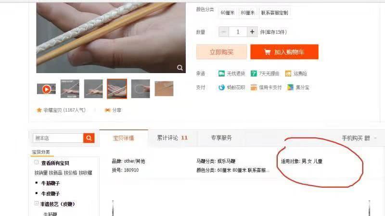The width and height of the screenshot is (385, 216).
Task: Open the 手机购买 QR code icon
Action: point(367,138)
